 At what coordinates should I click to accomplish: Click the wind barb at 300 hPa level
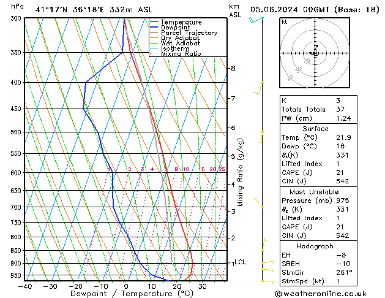pos(256,20)
